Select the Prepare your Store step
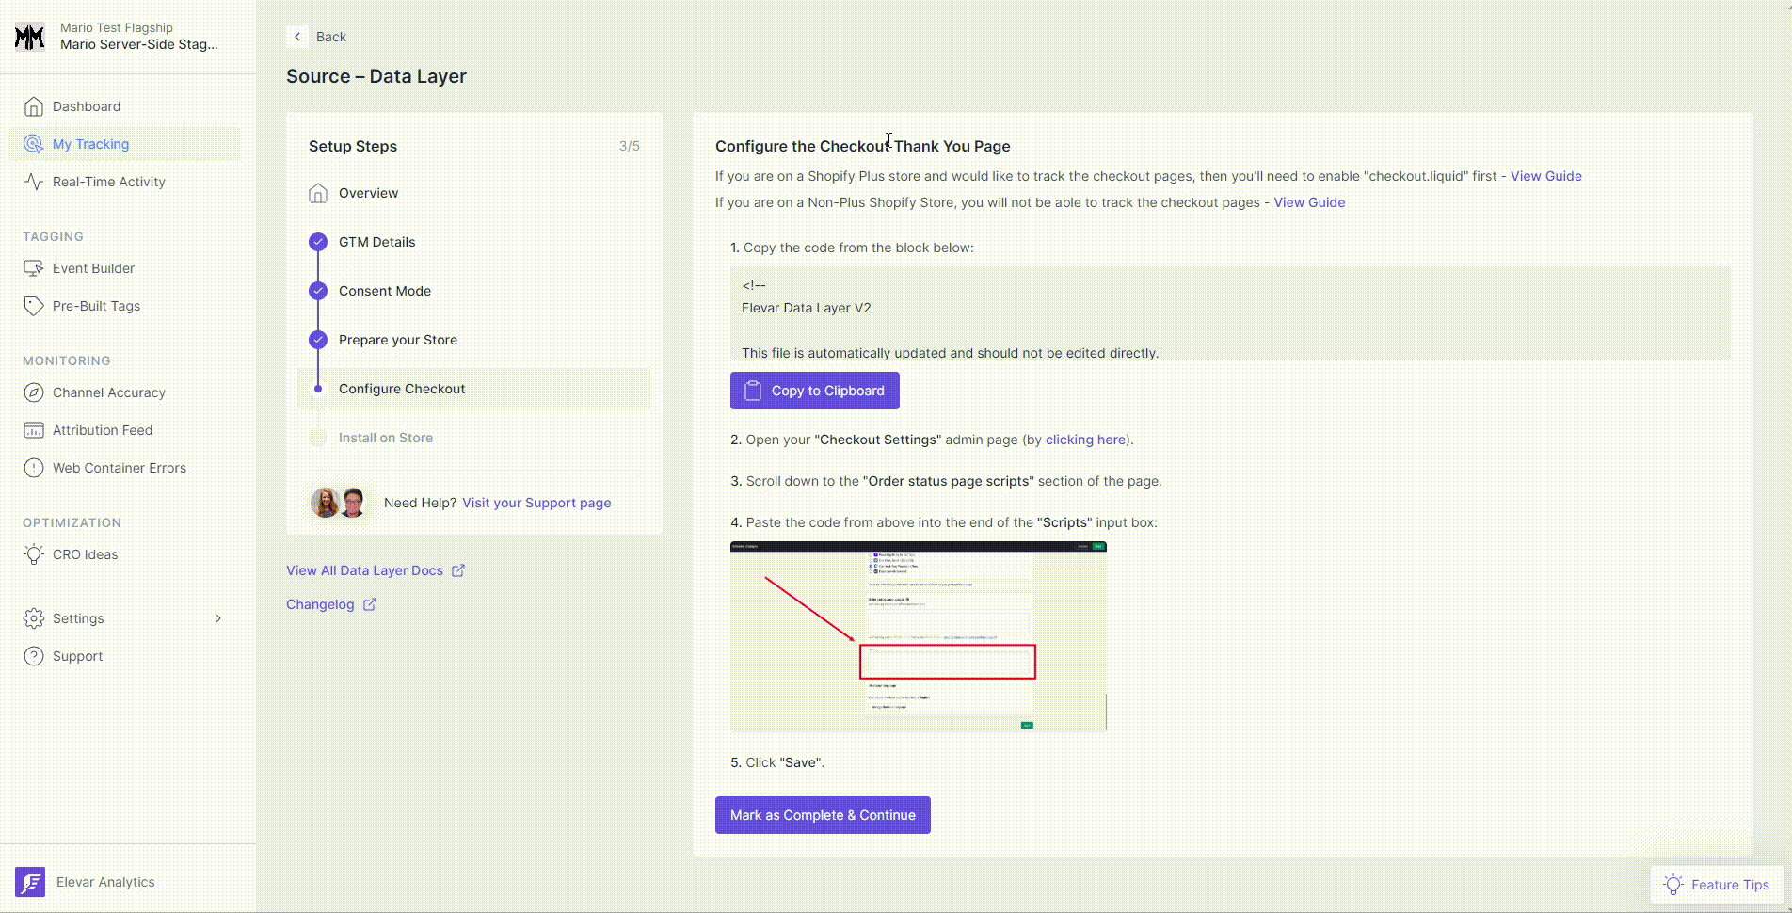The width and height of the screenshot is (1792, 913). pos(474,340)
